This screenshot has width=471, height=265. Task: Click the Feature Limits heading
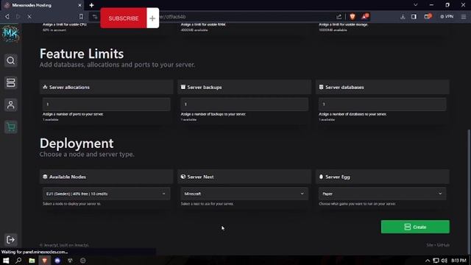click(82, 54)
